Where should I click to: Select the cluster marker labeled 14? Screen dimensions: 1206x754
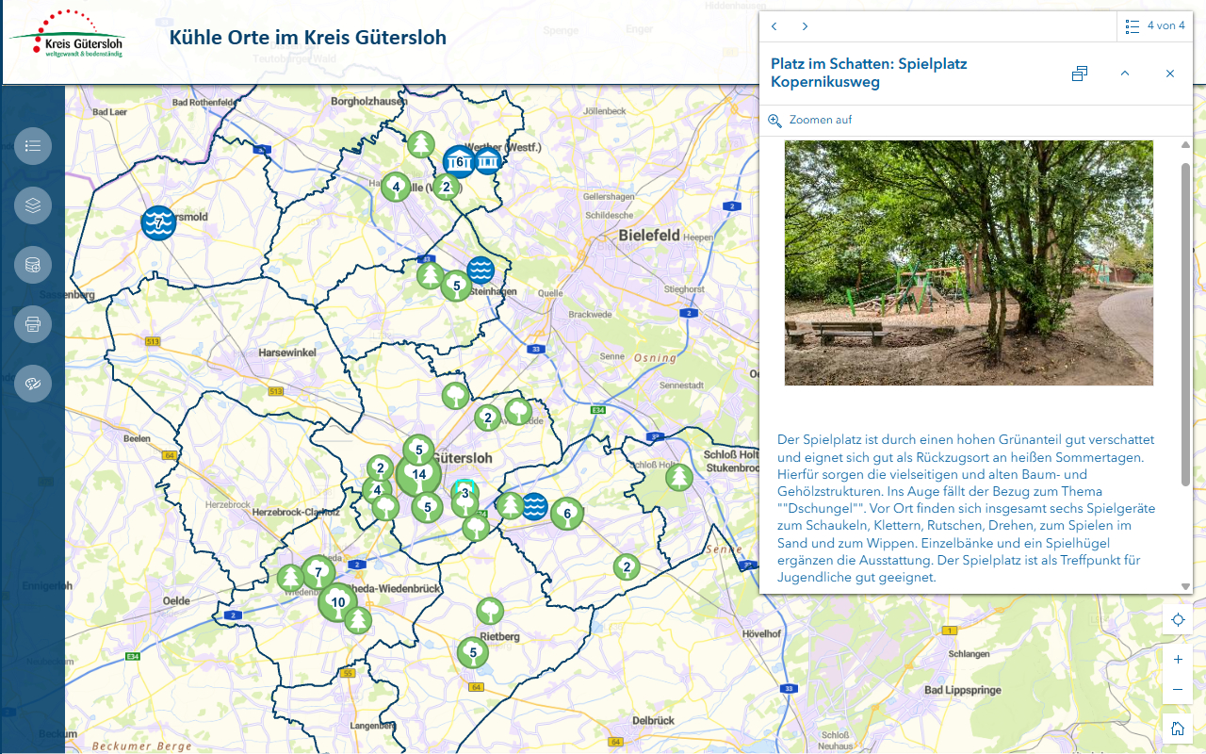418,474
